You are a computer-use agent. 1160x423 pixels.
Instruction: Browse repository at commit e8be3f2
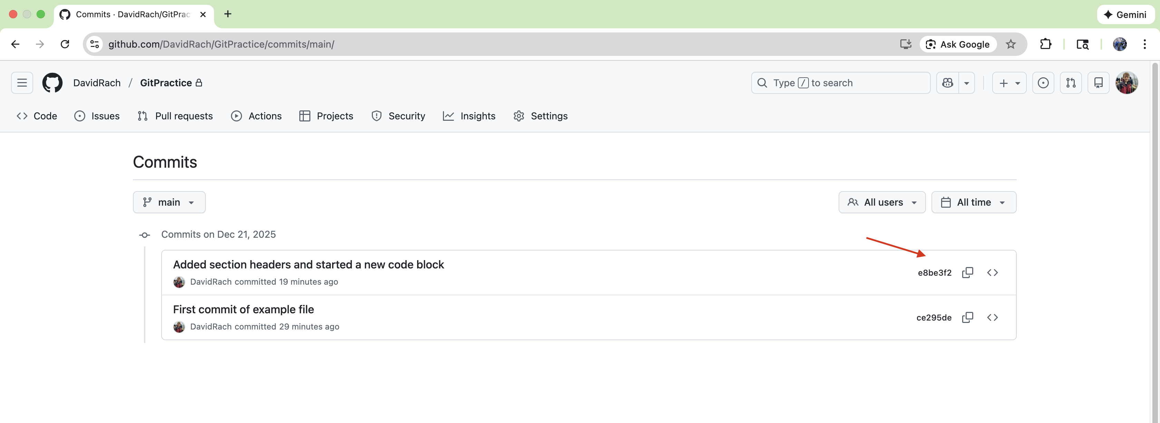[992, 273]
